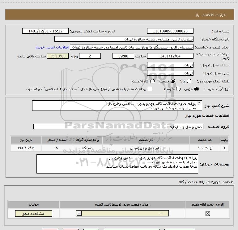This screenshot has height=230, width=238.
Task: Click the buyer notes text area
Action: coord(117,164)
